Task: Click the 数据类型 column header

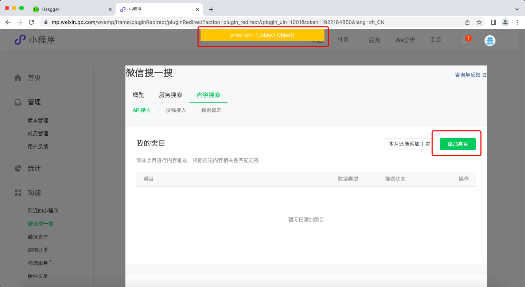Action: [x=348, y=179]
